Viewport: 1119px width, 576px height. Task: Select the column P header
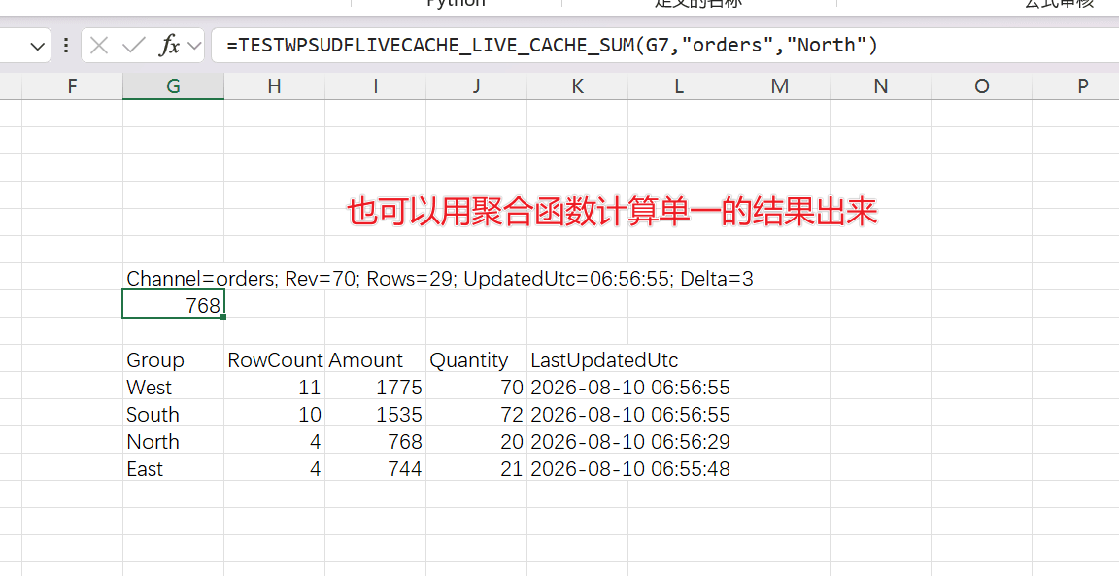pos(1075,86)
